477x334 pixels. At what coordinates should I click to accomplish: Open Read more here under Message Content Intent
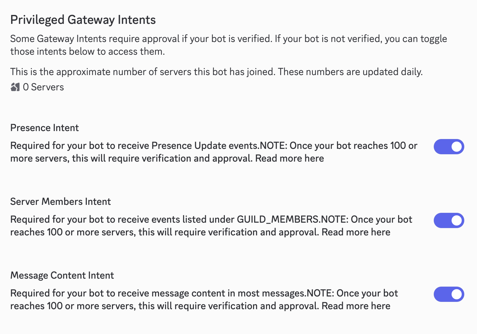pos(356,306)
